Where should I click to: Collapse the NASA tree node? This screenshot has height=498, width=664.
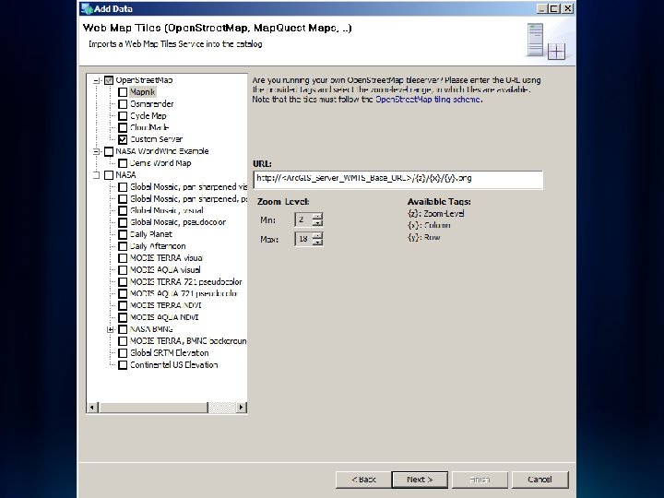point(97,175)
